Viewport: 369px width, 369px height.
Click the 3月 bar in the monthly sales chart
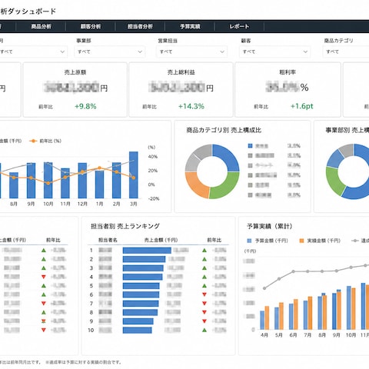pos(134,175)
